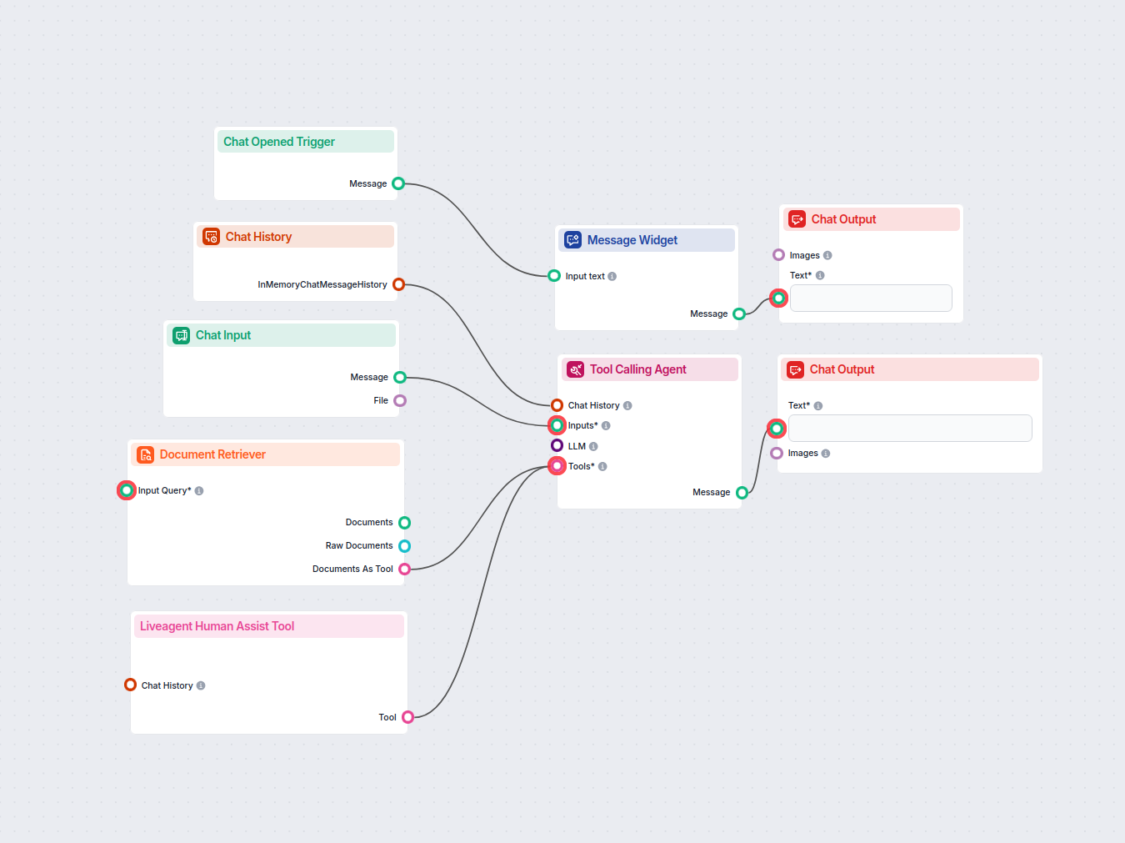Open info for Inputs on Tool Calling Agent
This screenshot has height=843, width=1125.
(x=606, y=425)
